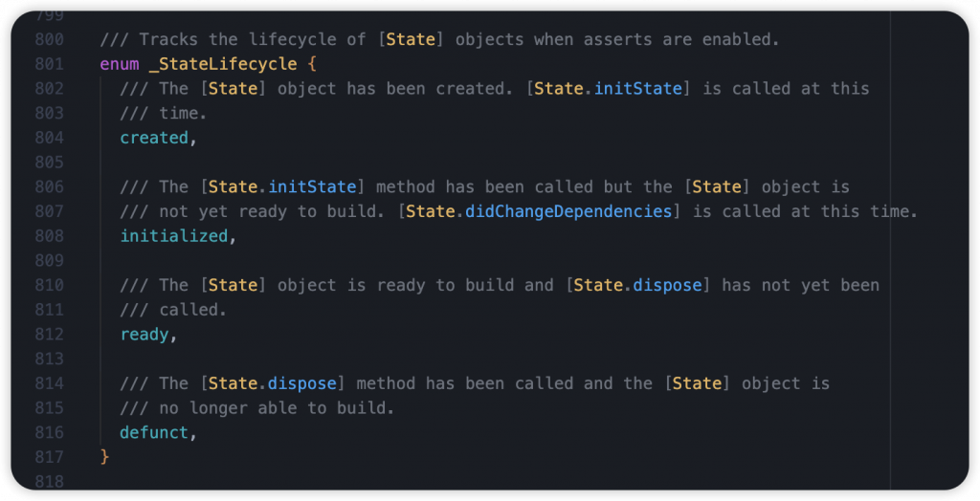980x501 pixels.
Task: Open State.initState reference on line 806
Action: pos(282,186)
